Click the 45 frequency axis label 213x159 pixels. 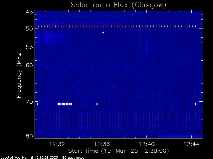29,12
